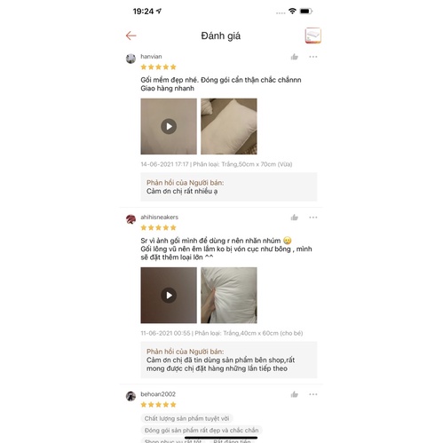443x443 pixels.
Task: Tap the back arrow icon
Action: tap(131, 36)
